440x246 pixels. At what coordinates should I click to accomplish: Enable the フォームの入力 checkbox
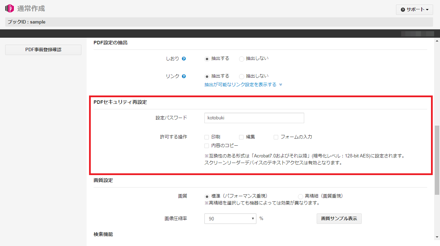[x=276, y=137]
